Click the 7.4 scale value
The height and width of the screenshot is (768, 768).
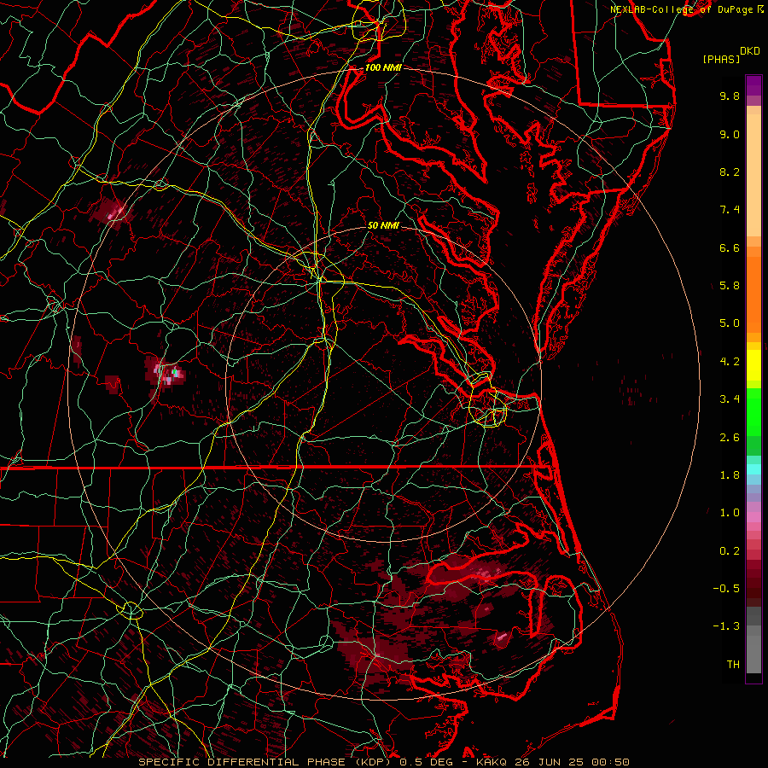coord(730,210)
